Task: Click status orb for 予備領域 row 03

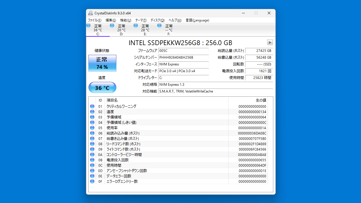Action: (92, 117)
